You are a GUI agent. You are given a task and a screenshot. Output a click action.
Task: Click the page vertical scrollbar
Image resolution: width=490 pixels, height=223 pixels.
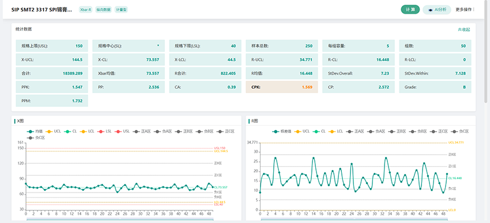[x=485, y=51]
